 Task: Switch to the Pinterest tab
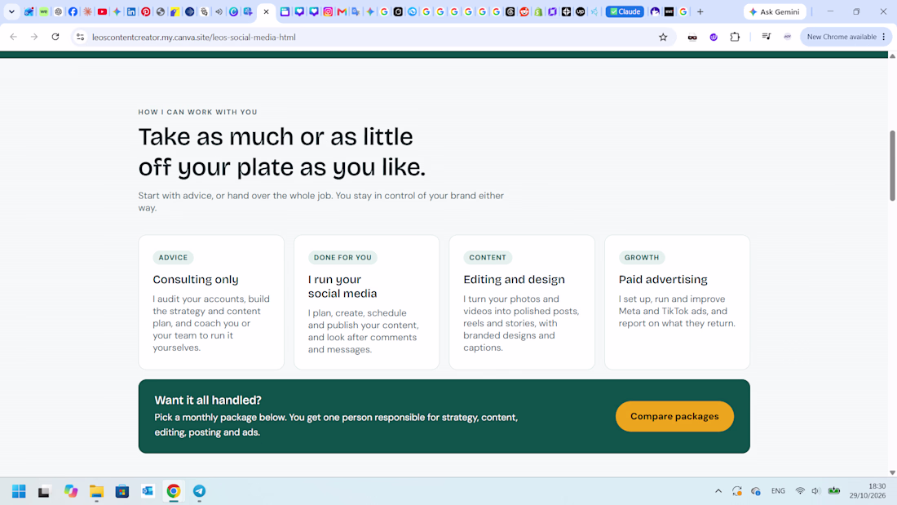tap(146, 11)
